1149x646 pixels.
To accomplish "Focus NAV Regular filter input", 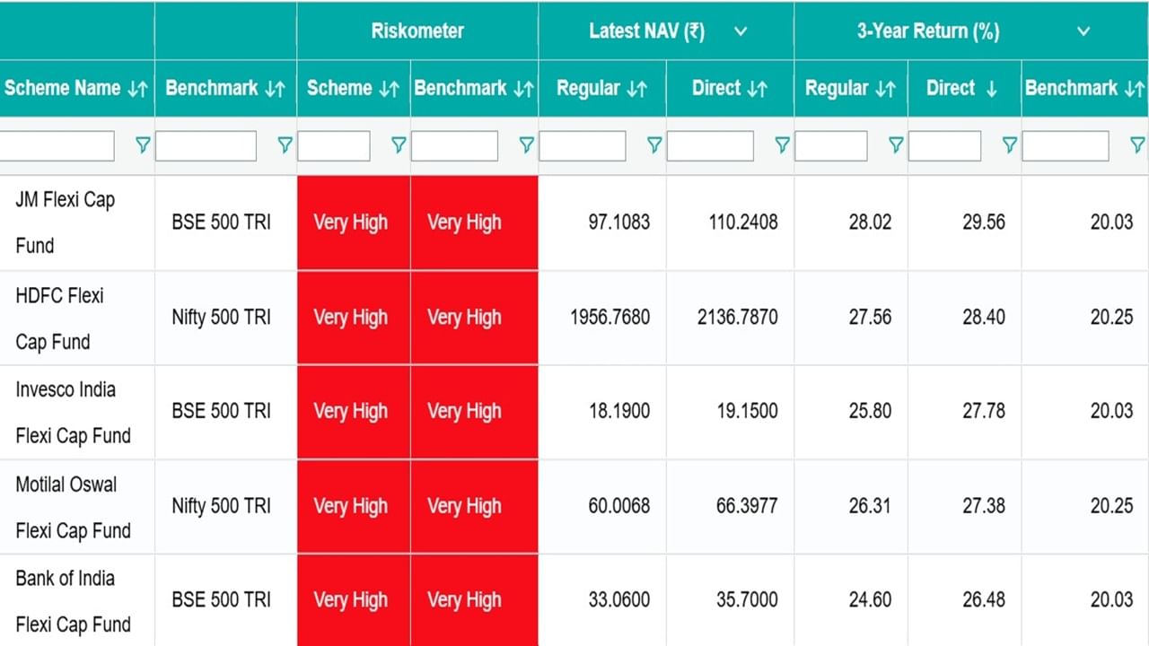I will pos(583,145).
